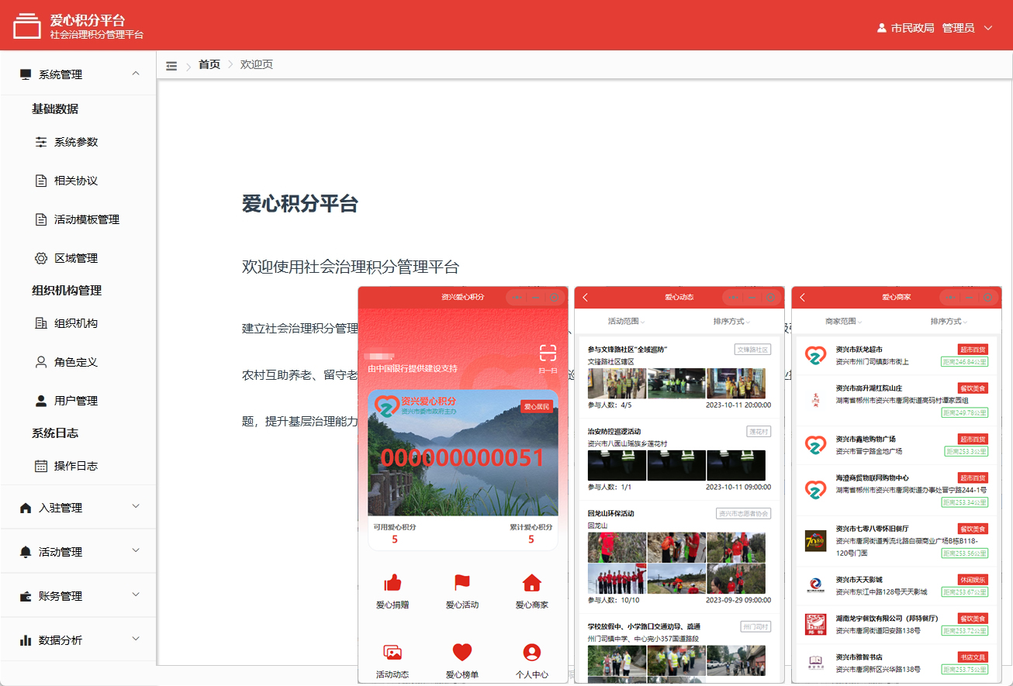Tap the 扫一扫 scan icon in 资兴爱心积分 screen
This screenshot has width=1013, height=686.
coord(548,353)
